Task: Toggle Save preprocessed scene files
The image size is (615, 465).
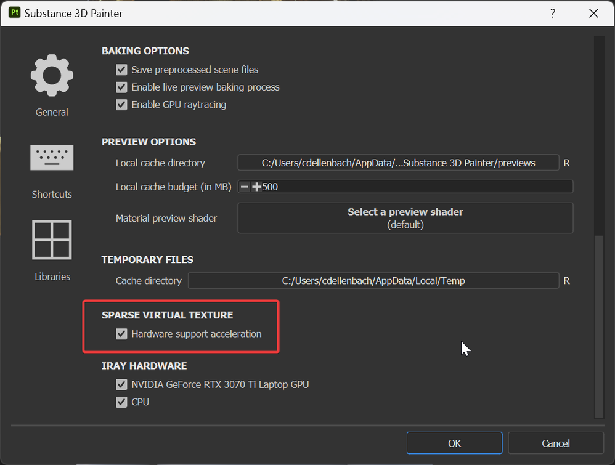Action: [121, 70]
